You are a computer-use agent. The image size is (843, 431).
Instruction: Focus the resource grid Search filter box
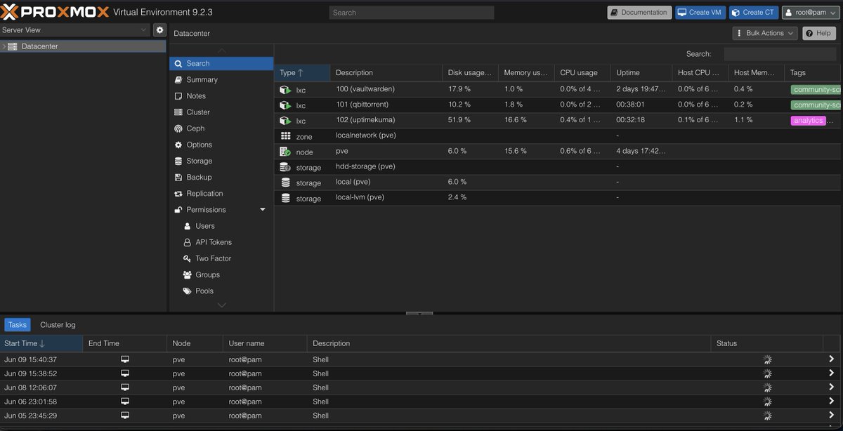[x=780, y=54]
